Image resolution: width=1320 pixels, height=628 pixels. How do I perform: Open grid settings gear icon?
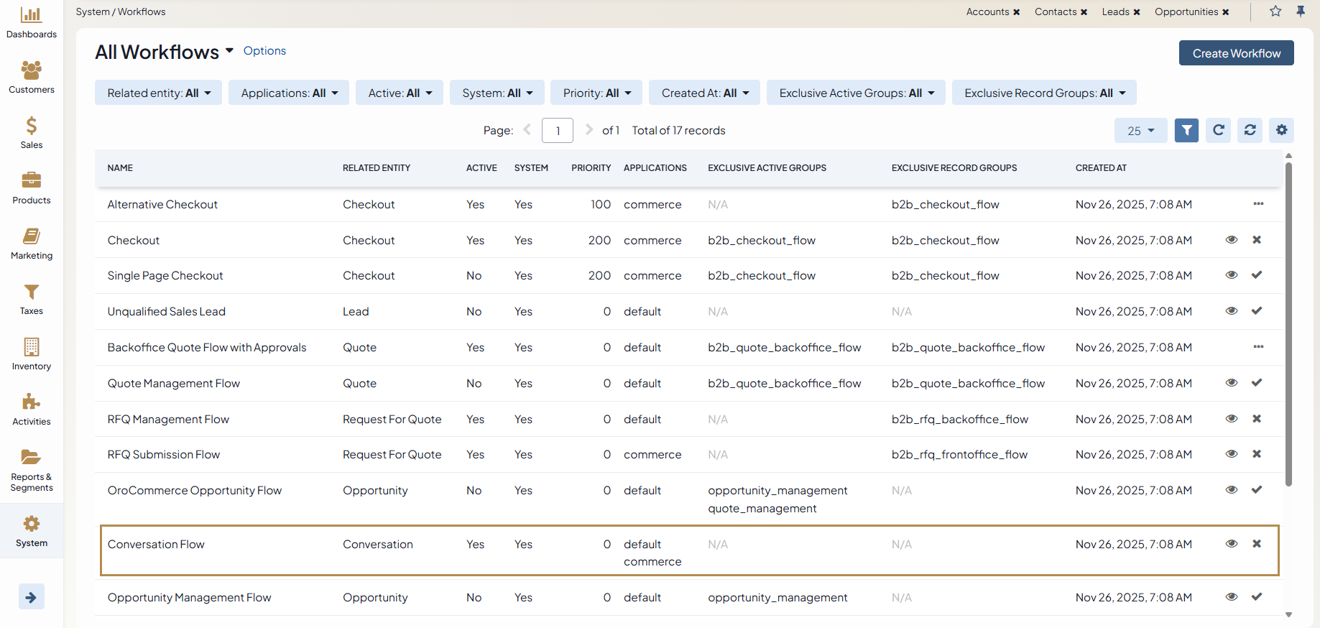pos(1281,130)
